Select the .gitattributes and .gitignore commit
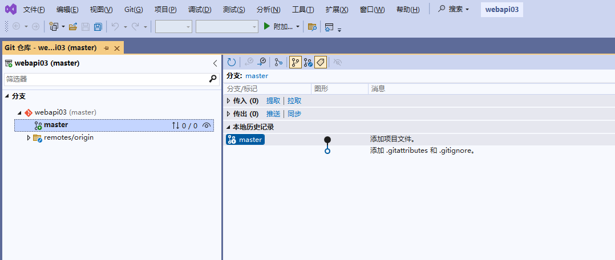615x260 pixels. click(420, 151)
